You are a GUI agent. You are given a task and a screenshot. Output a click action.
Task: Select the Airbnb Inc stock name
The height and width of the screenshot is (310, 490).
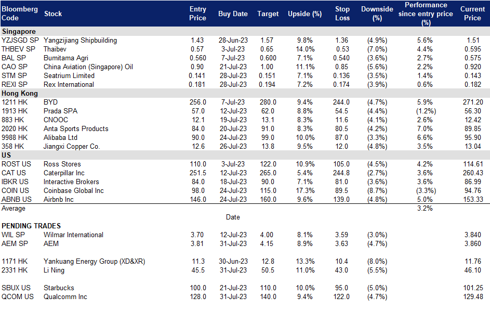click(x=59, y=200)
